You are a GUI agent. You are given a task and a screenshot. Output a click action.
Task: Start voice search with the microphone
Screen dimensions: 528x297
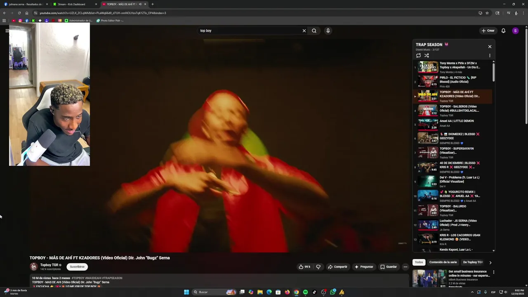(x=328, y=31)
